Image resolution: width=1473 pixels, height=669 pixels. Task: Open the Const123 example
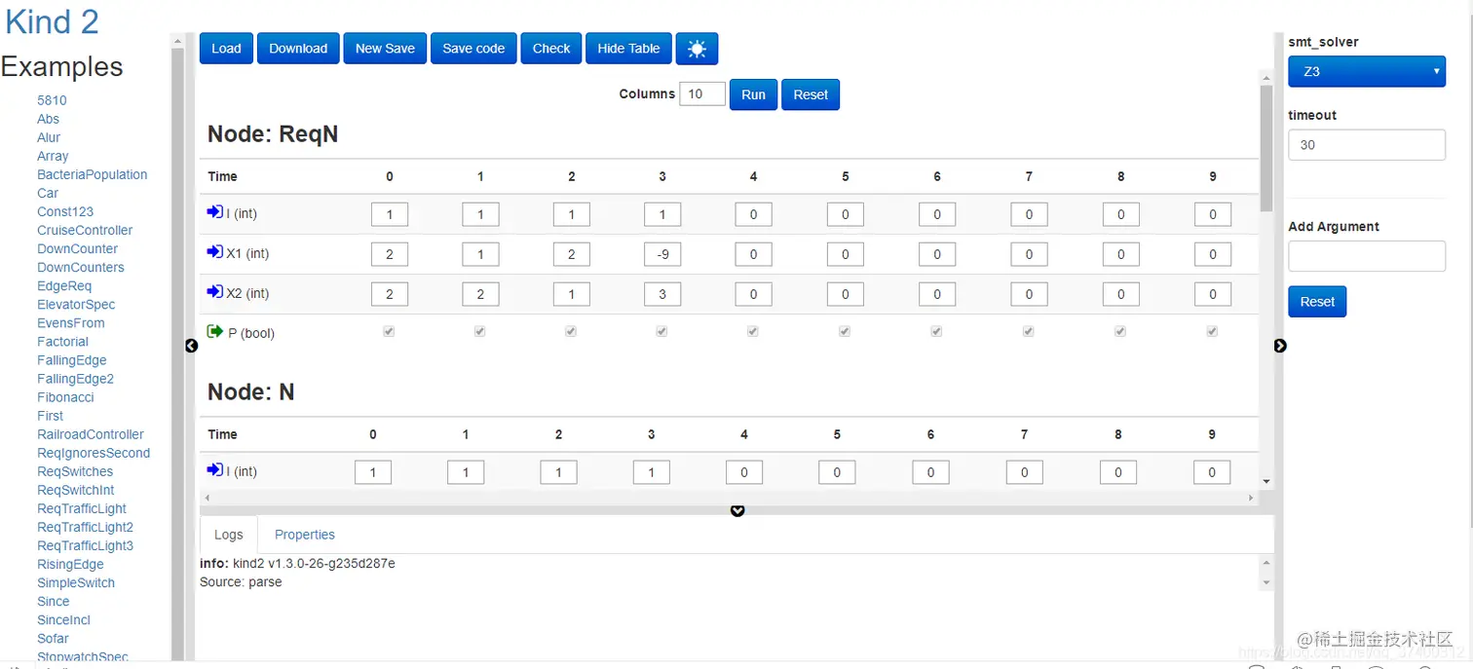[65, 211]
